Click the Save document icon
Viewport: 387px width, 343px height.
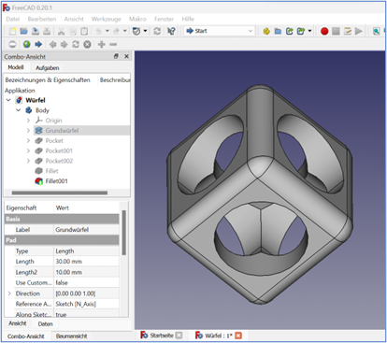pyautogui.click(x=36, y=31)
